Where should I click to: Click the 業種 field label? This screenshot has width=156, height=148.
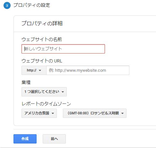click(x=26, y=82)
